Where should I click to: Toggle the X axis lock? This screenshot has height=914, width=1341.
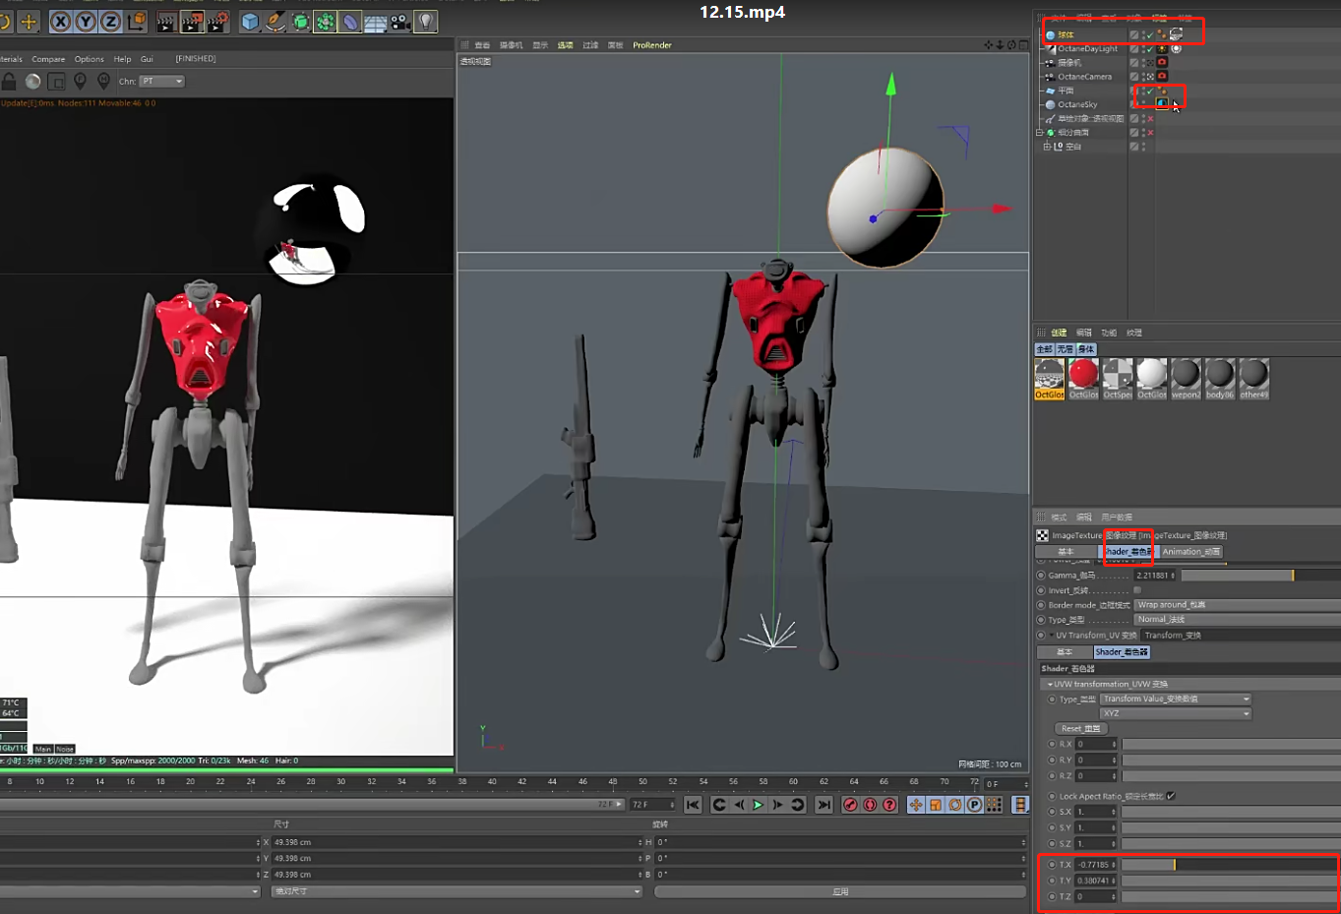point(61,21)
